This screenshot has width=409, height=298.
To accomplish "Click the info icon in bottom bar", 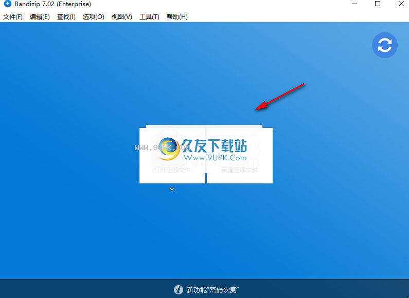I will (179, 290).
